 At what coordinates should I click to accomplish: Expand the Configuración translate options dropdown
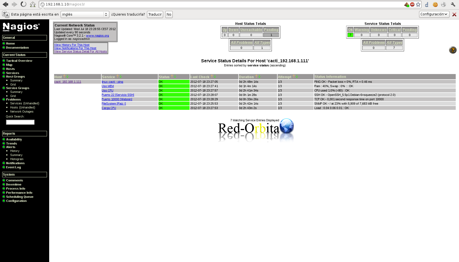[434, 14]
